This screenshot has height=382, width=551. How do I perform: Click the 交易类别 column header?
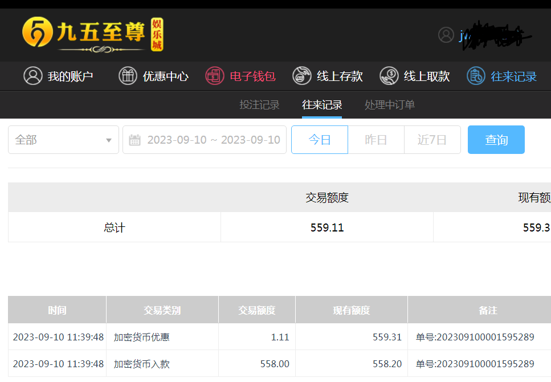[162, 310]
